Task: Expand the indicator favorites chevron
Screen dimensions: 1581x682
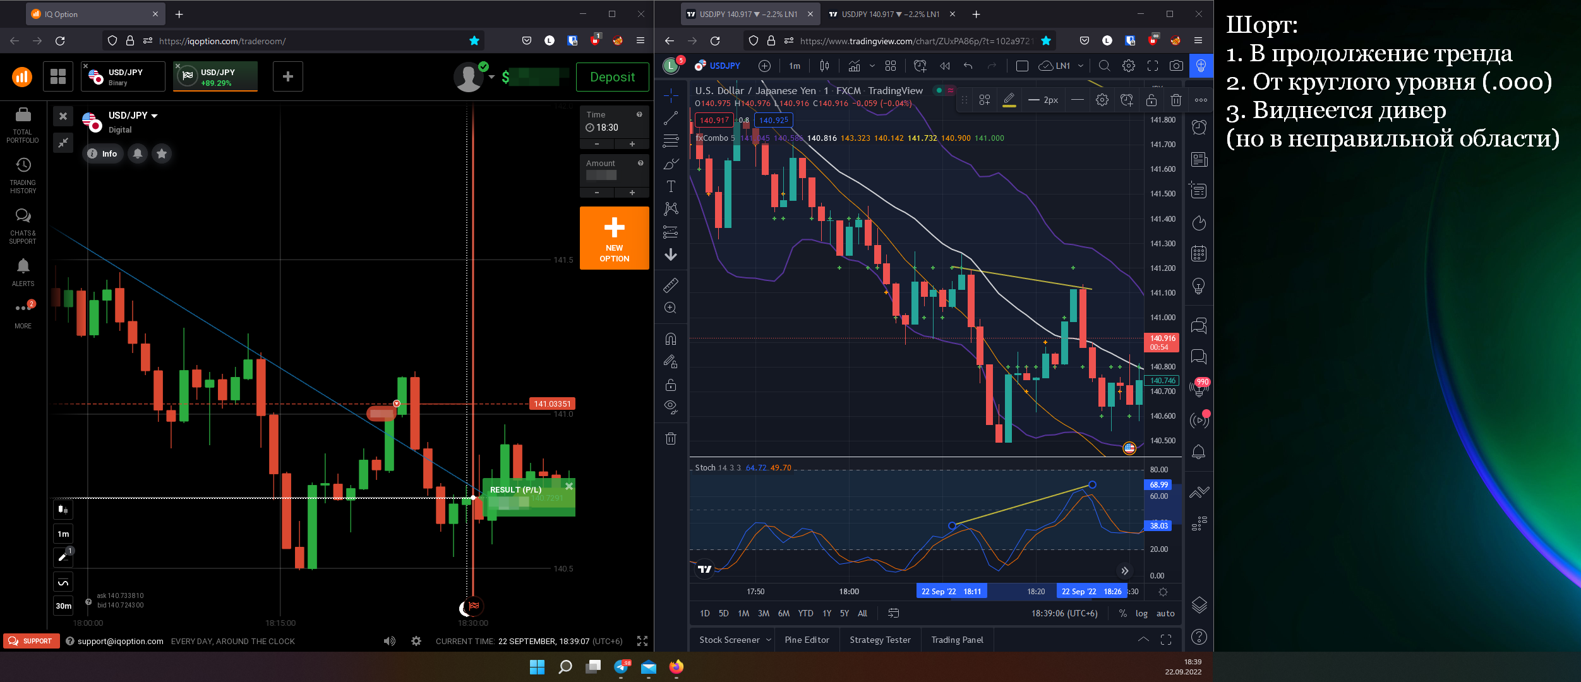Action: click(872, 66)
